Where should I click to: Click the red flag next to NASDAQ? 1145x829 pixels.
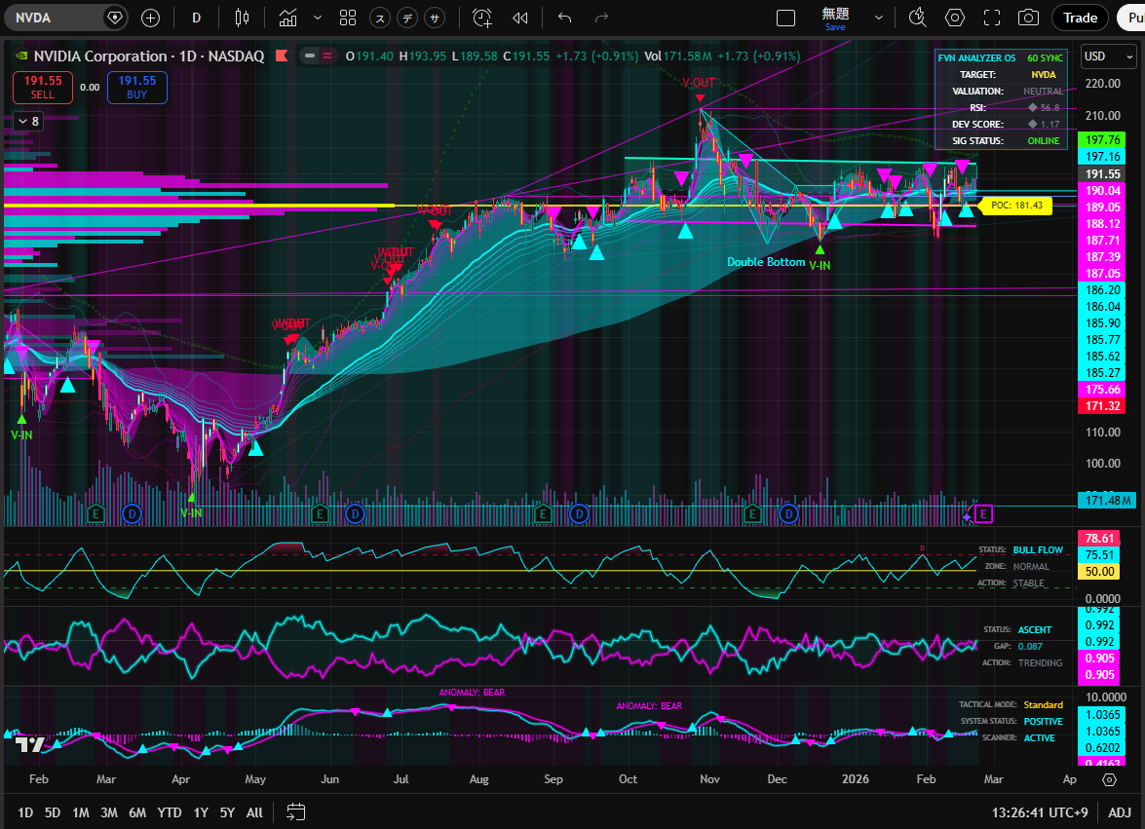point(282,57)
